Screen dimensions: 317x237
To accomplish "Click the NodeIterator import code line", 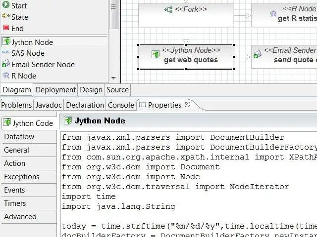I will [175, 187].
